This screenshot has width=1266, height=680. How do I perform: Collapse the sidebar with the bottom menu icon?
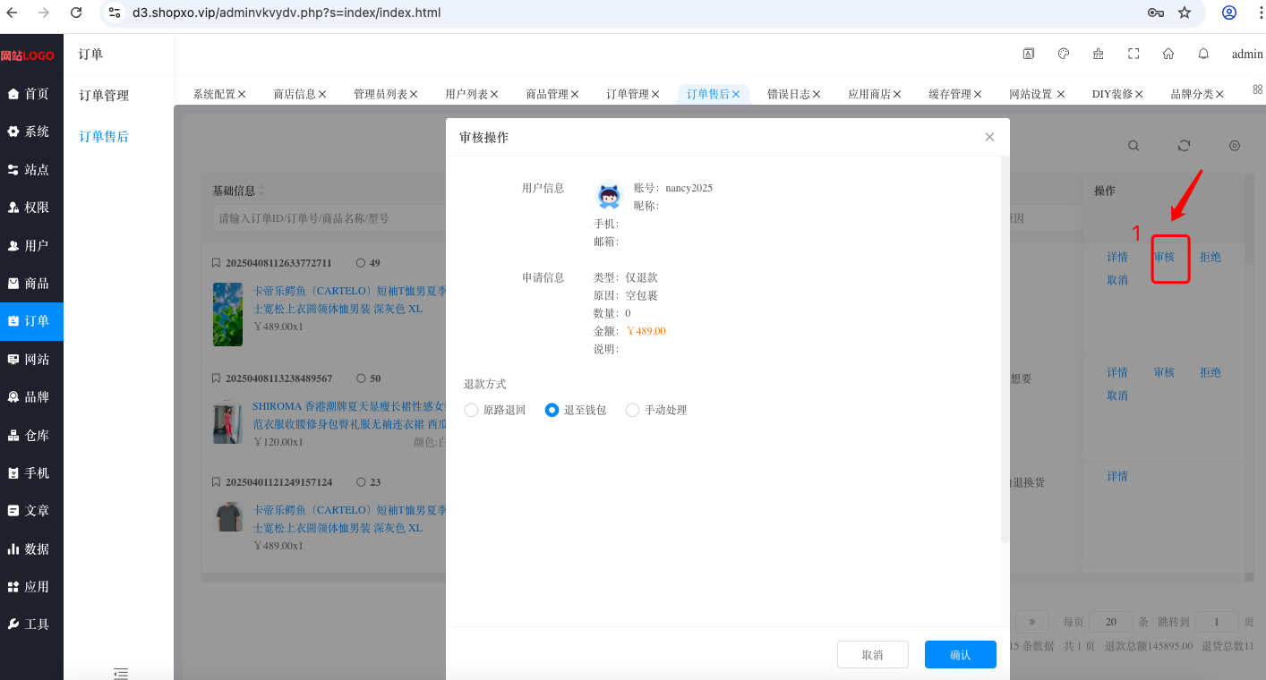[x=121, y=673]
